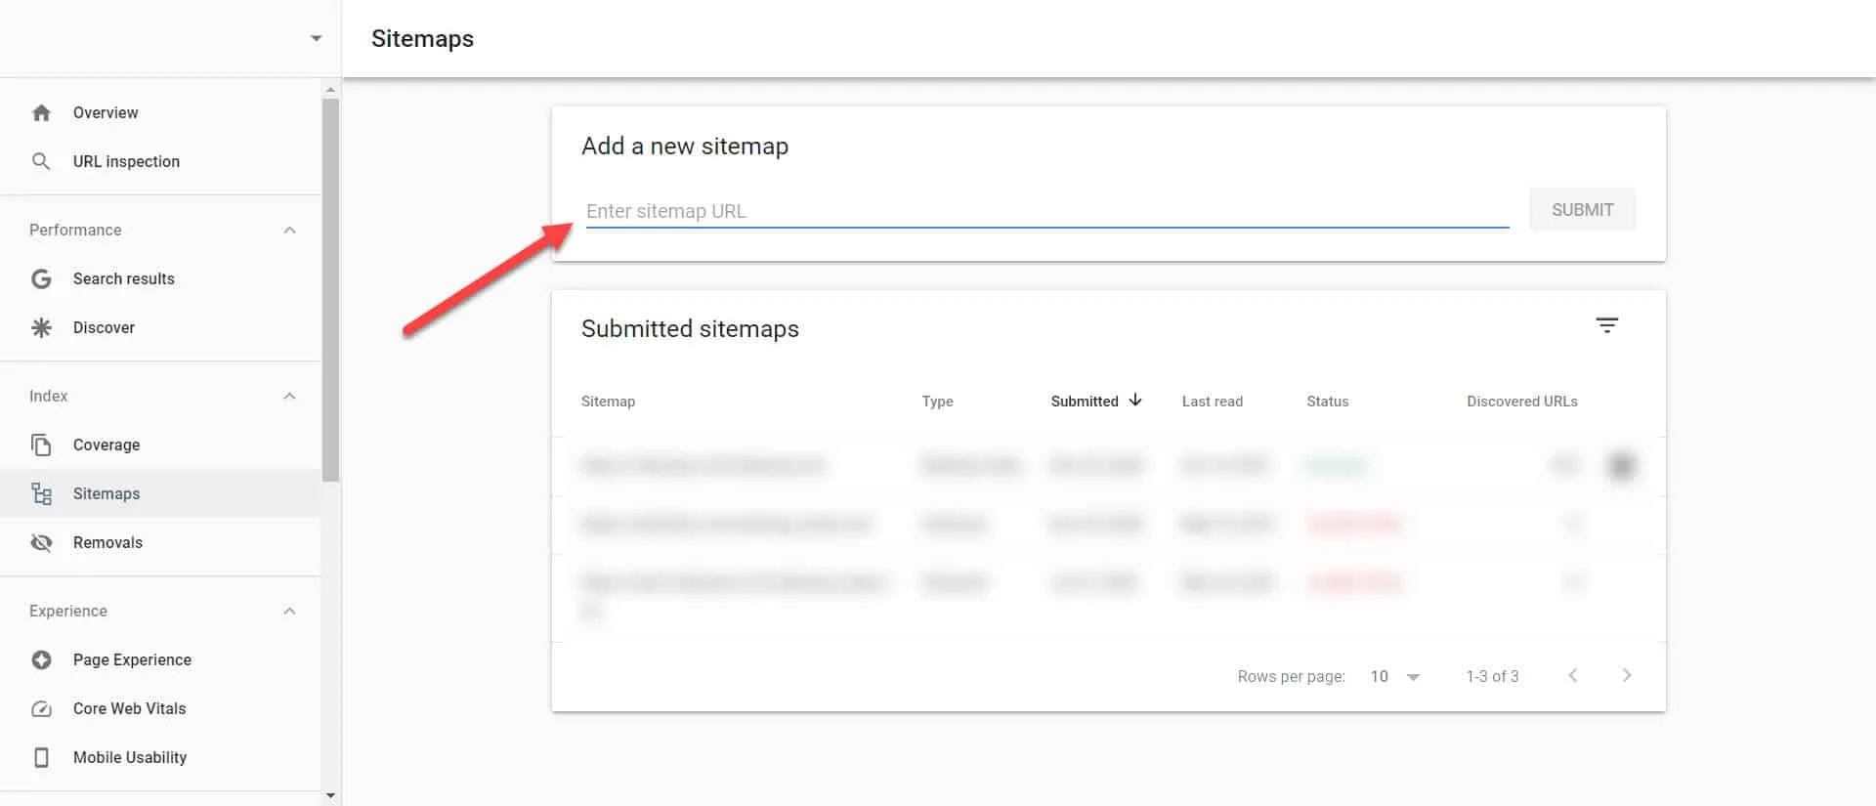Open the Overview menu item
Screen dimensions: 1876x806
[160, 112]
